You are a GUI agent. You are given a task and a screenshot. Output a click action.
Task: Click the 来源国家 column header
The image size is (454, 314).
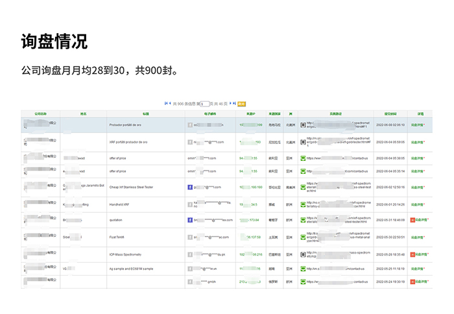[x=274, y=114]
